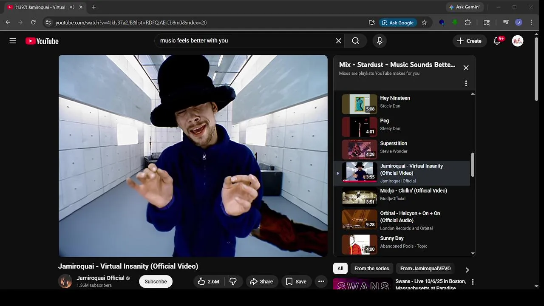Select the From the series chip

371,269
